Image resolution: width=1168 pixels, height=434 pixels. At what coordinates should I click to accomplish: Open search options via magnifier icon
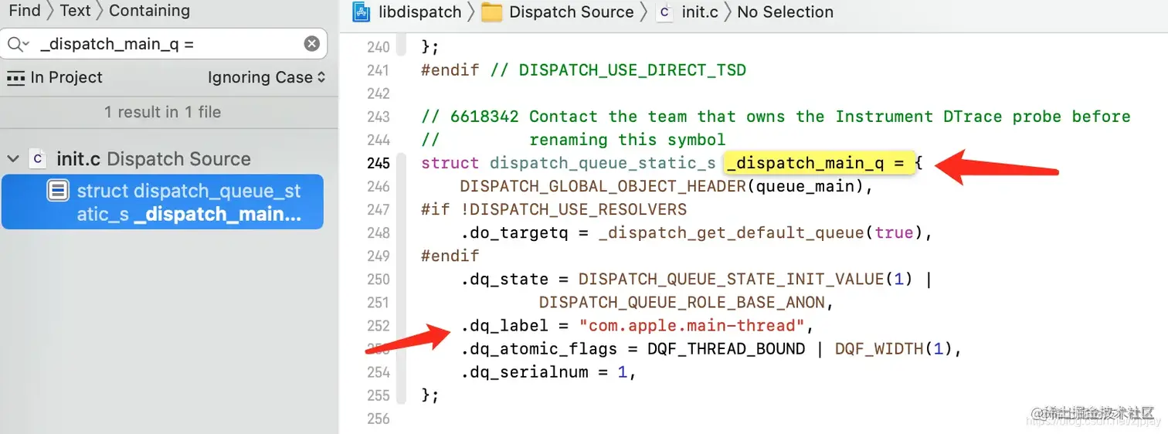(17, 44)
